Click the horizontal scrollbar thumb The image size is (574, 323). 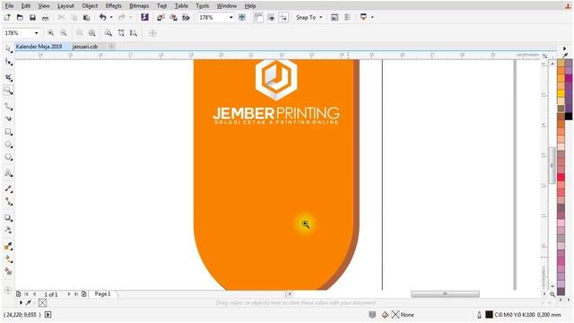click(x=445, y=294)
